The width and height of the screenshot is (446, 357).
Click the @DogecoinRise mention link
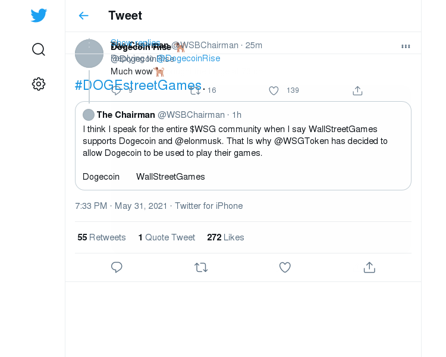pos(189,58)
